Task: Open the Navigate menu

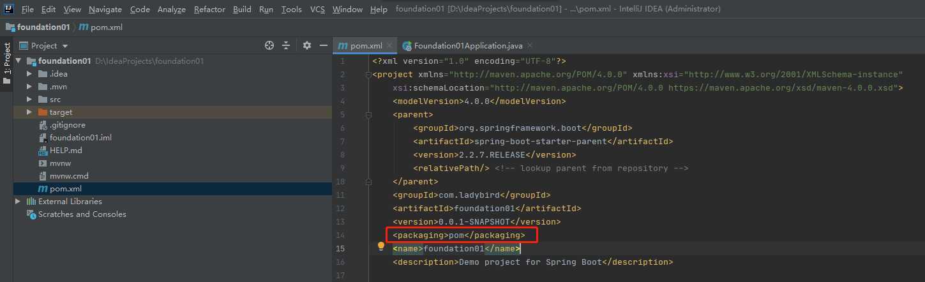Action: (x=105, y=10)
